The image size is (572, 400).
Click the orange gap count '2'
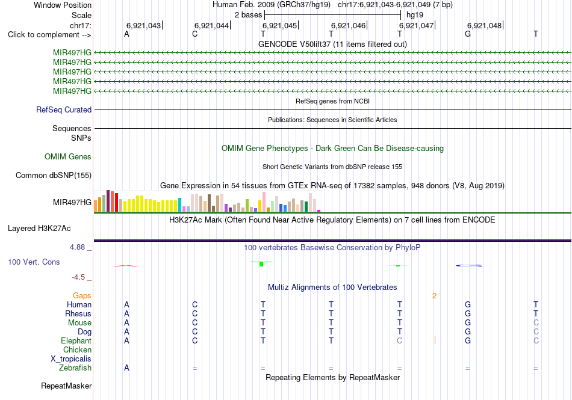(434, 296)
